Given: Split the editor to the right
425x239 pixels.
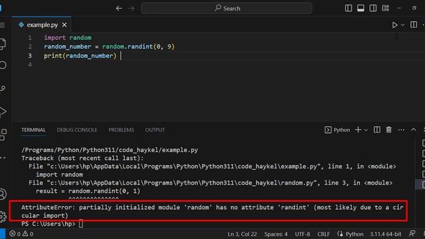Looking at the screenshot, I should click(x=414, y=25).
